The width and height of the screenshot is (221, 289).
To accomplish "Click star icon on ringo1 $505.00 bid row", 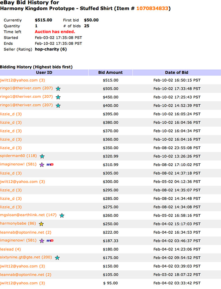I will click(x=58, y=89).
